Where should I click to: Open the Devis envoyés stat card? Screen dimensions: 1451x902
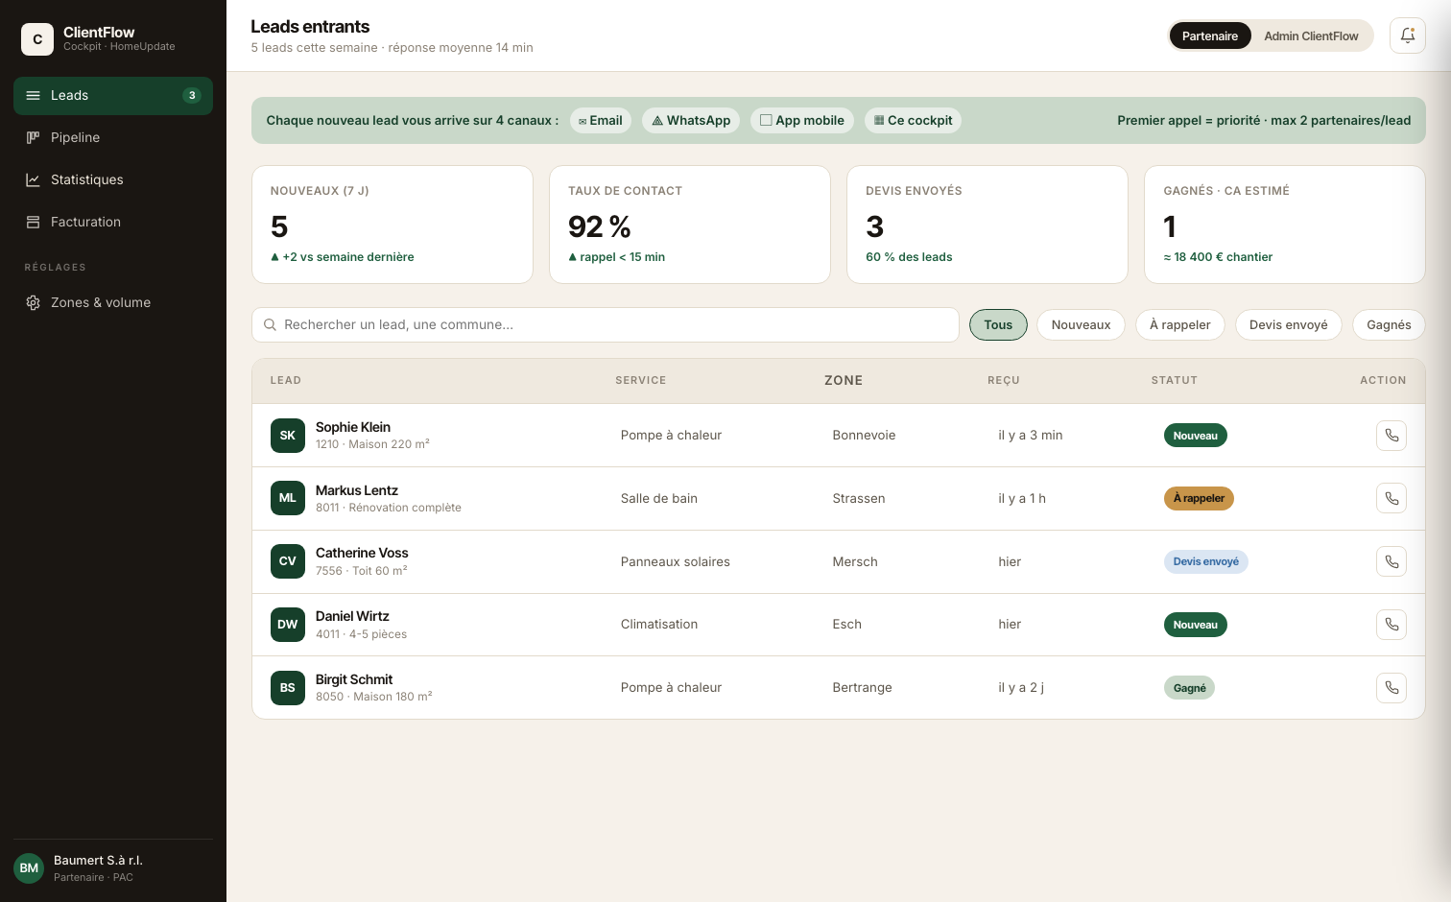click(987, 225)
